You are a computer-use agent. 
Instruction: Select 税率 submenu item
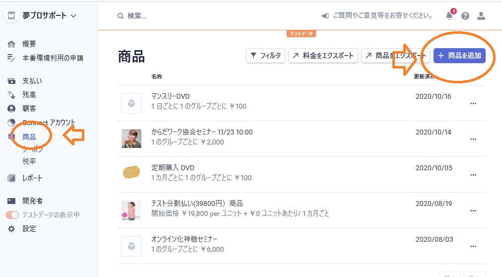(29, 161)
